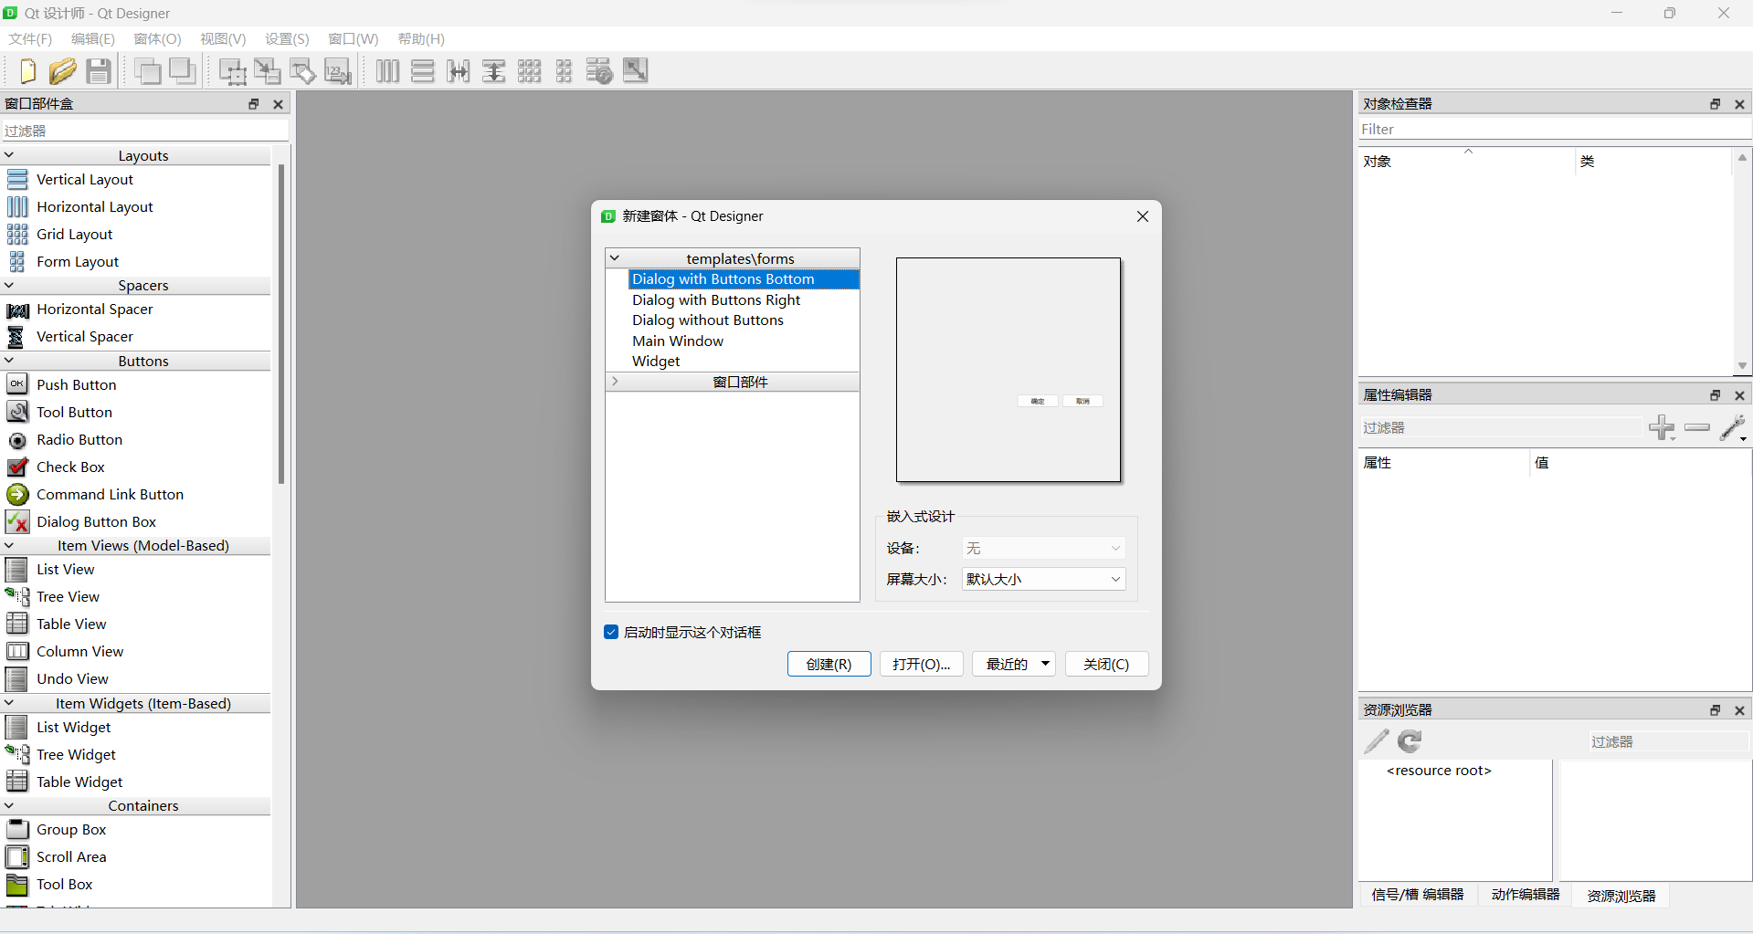The image size is (1753, 934).
Task: Click the Save Form floppy icon
Action: [x=99, y=71]
